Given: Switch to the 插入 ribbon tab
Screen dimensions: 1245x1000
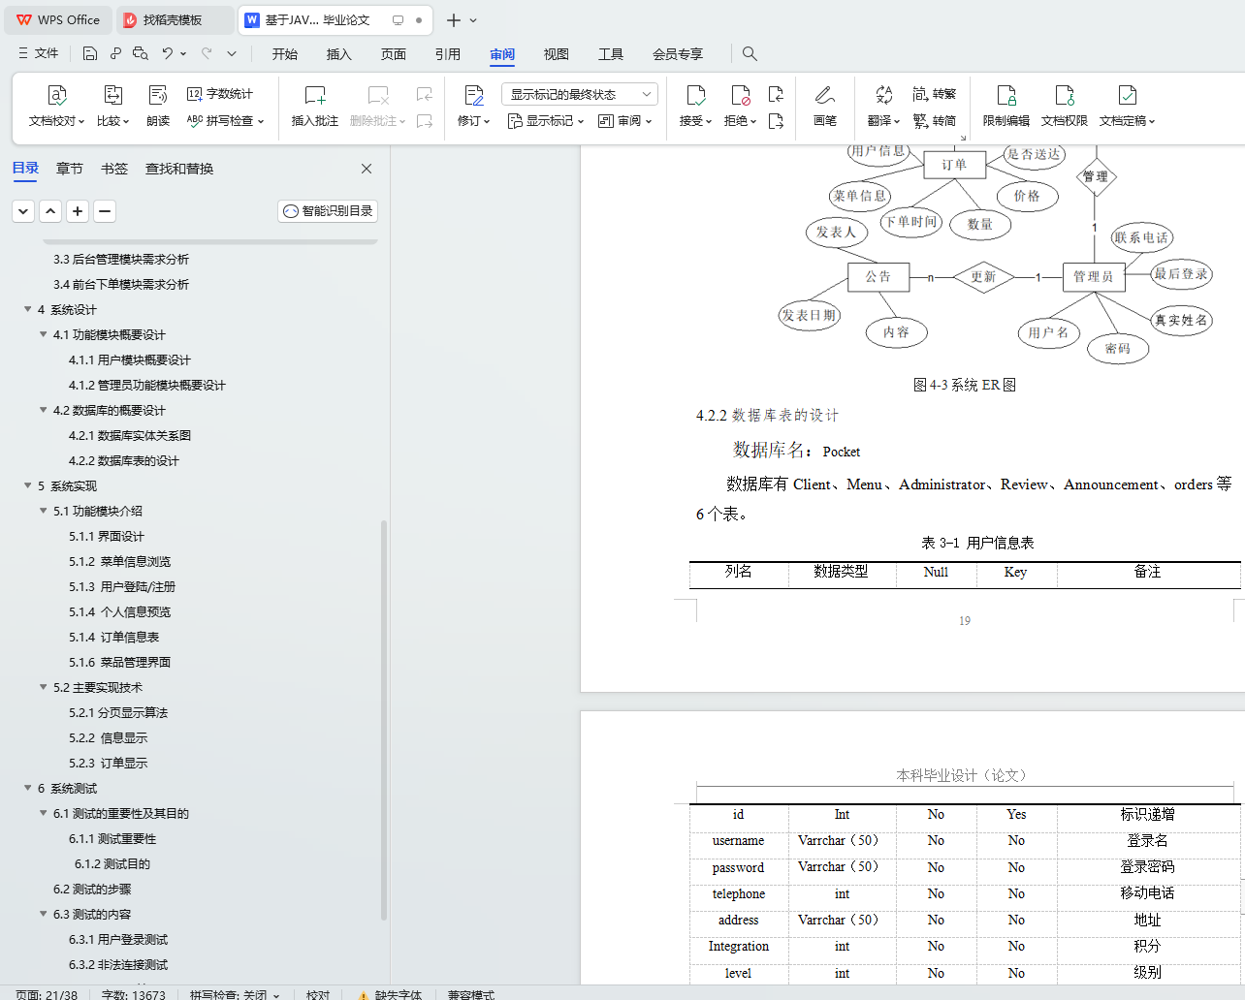Looking at the screenshot, I should click(339, 54).
